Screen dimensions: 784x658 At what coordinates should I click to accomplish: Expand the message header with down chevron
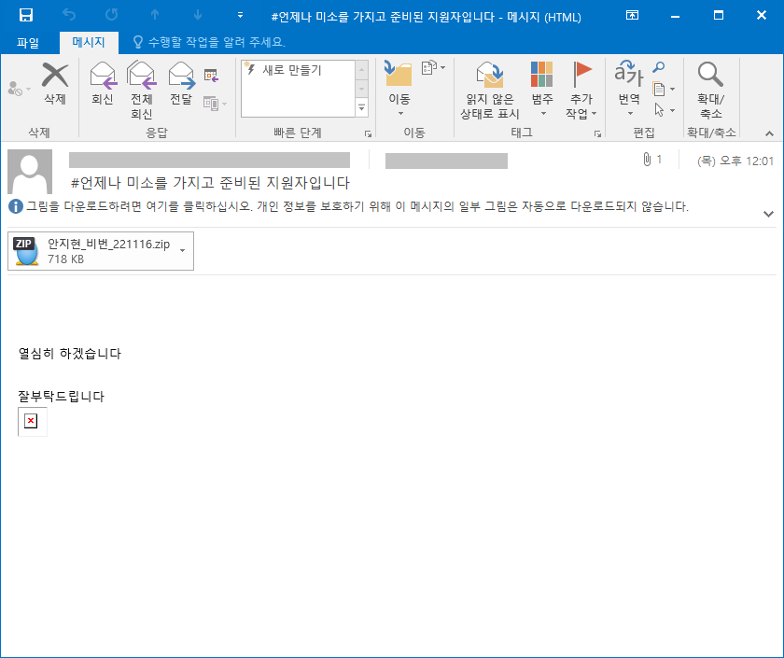768,214
